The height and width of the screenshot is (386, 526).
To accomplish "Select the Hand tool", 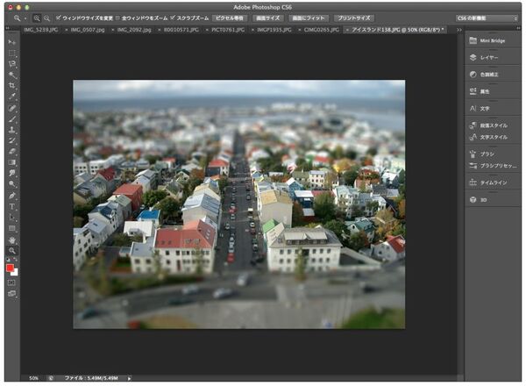I will pos(11,240).
